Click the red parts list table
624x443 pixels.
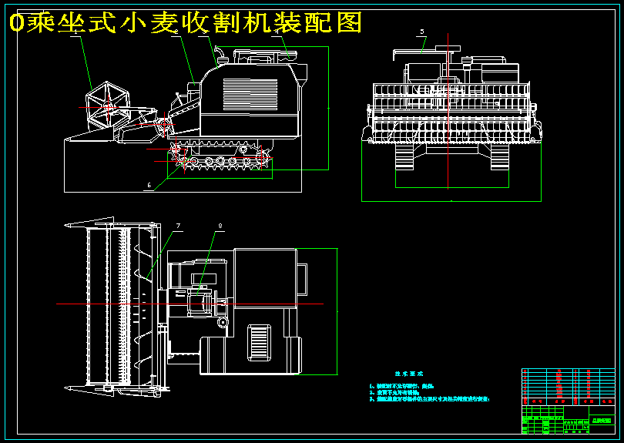click(569, 387)
